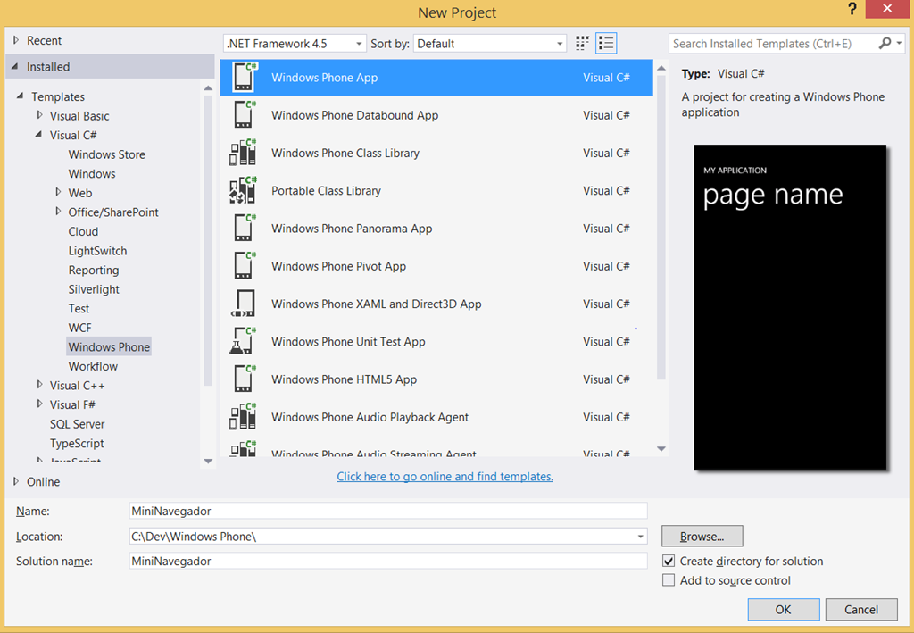Select Windows Store in the tree

click(107, 154)
